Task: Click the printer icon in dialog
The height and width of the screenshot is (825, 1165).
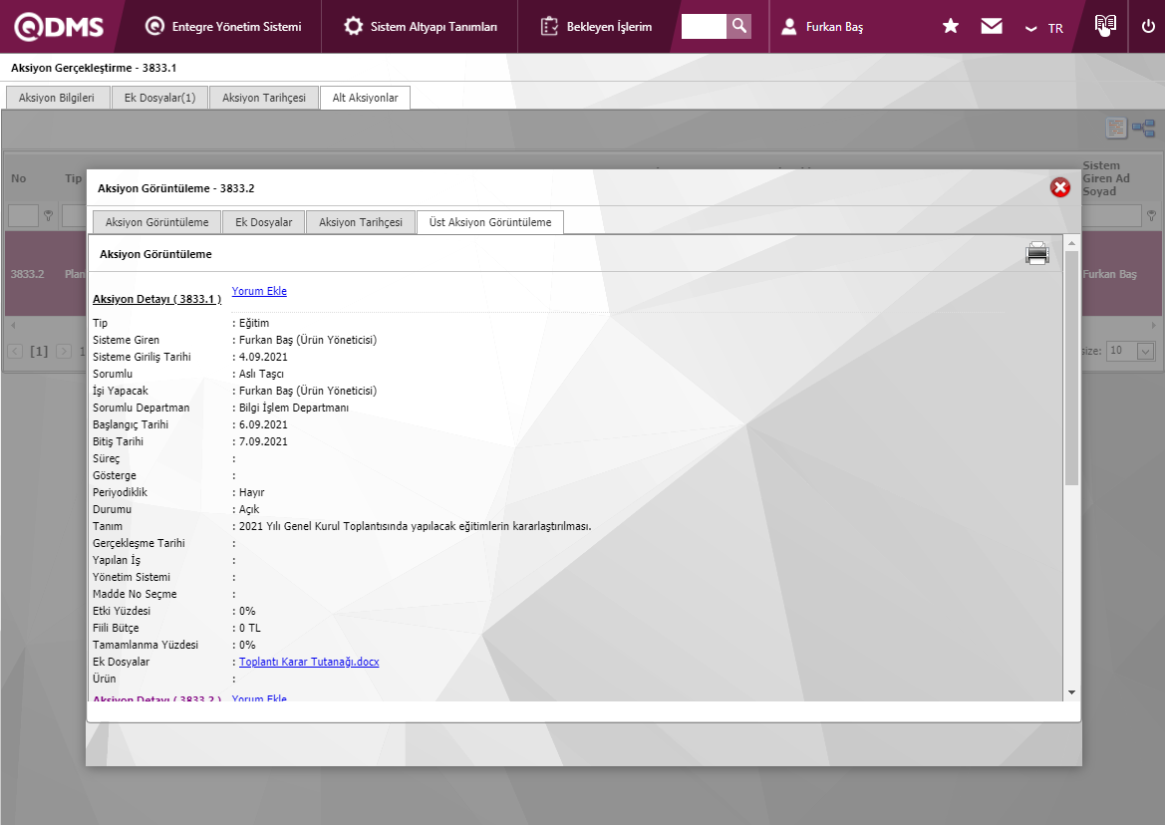Action: (1037, 254)
